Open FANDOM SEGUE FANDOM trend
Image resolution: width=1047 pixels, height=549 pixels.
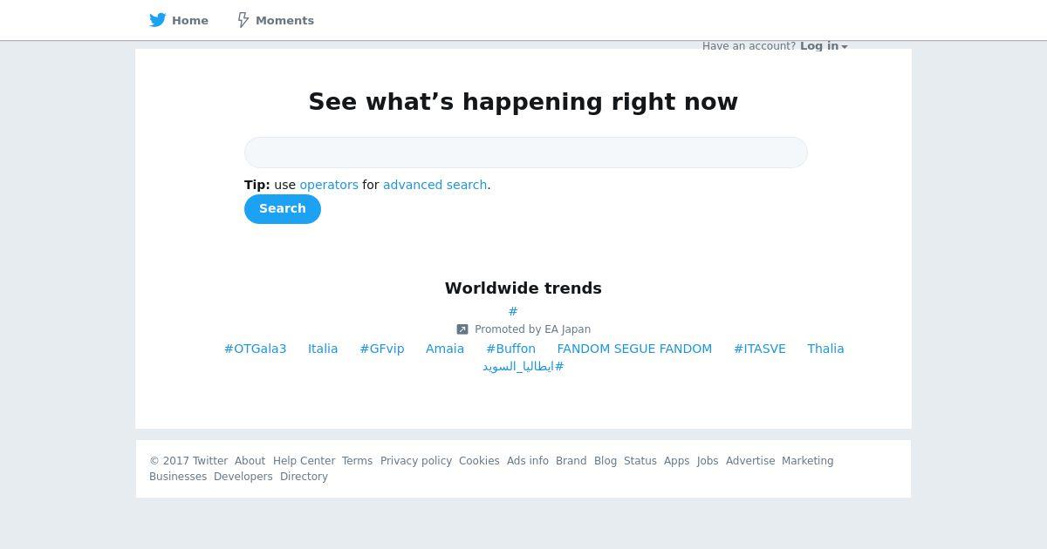[x=634, y=349]
